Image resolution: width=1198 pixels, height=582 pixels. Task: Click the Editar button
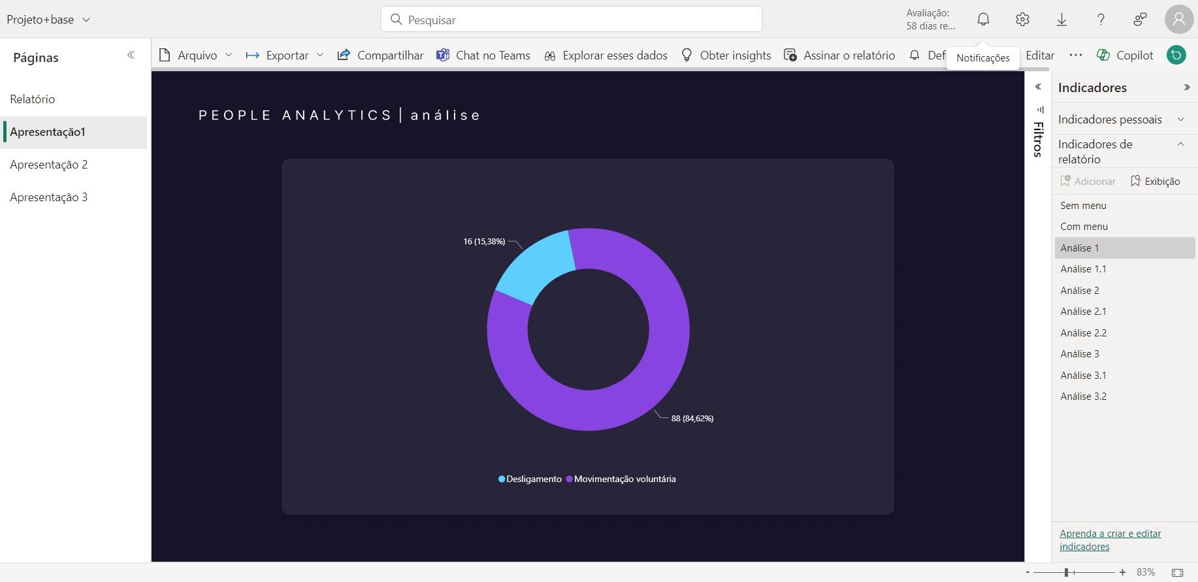coord(1040,56)
